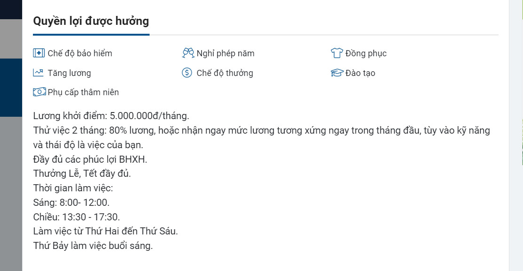This screenshot has height=271, width=523.
Task: Click the "Đồng phục" benefit text
Action: 366,53
